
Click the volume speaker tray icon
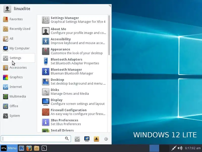[180, 148]
